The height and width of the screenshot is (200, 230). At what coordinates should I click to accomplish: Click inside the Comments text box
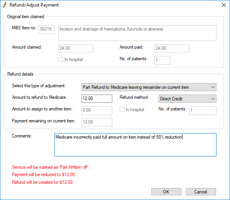point(135,145)
